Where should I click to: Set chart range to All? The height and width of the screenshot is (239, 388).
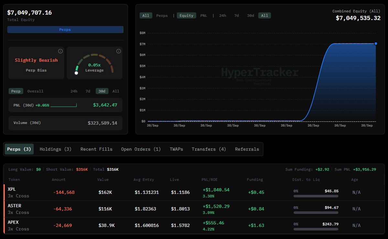click(x=264, y=16)
